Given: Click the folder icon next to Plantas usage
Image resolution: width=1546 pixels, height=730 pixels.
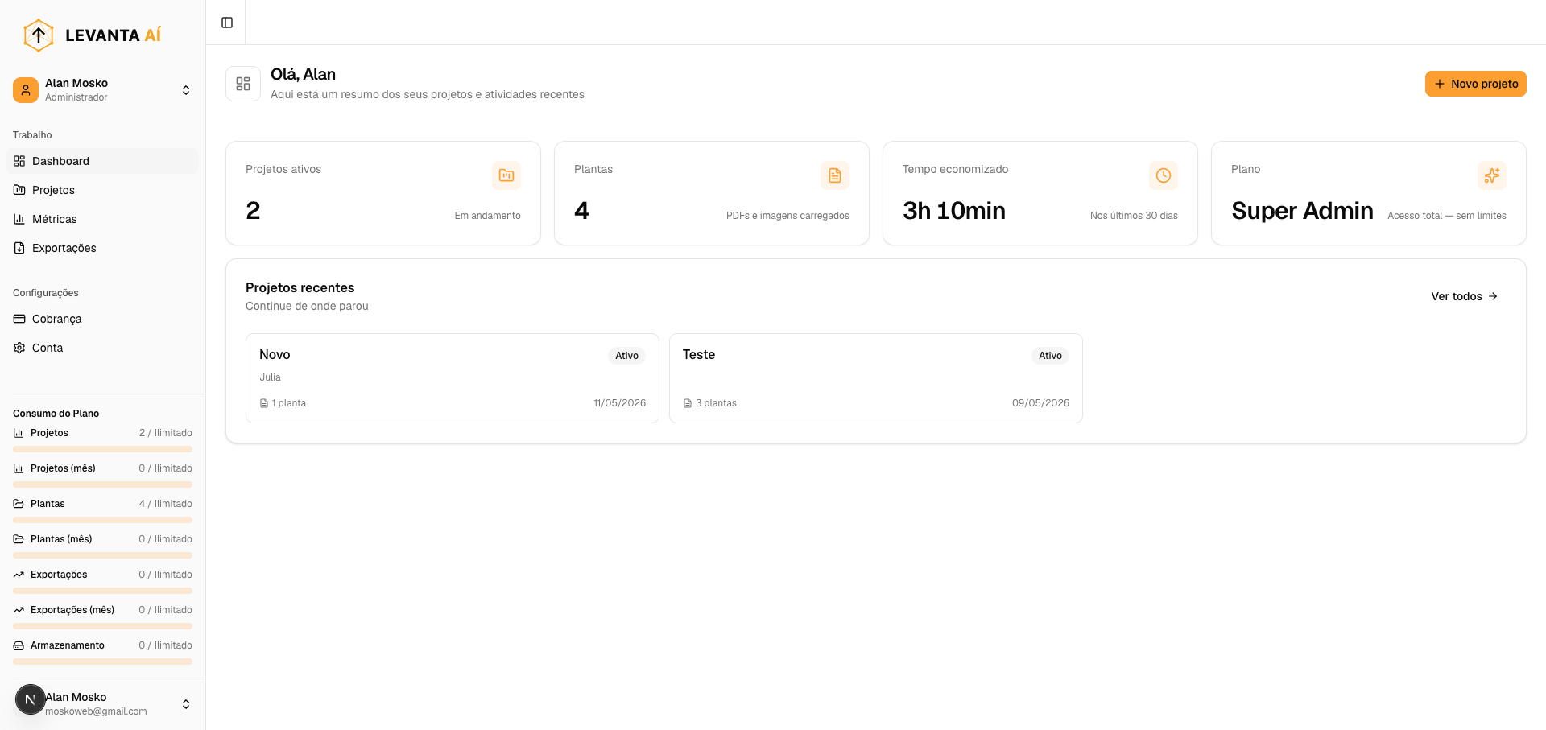Looking at the screenshot, I should 19,504.
